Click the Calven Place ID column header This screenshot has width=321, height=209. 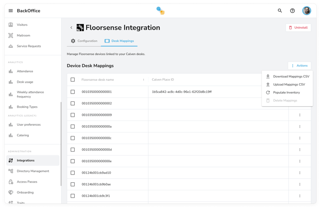(x=163, y=80)
